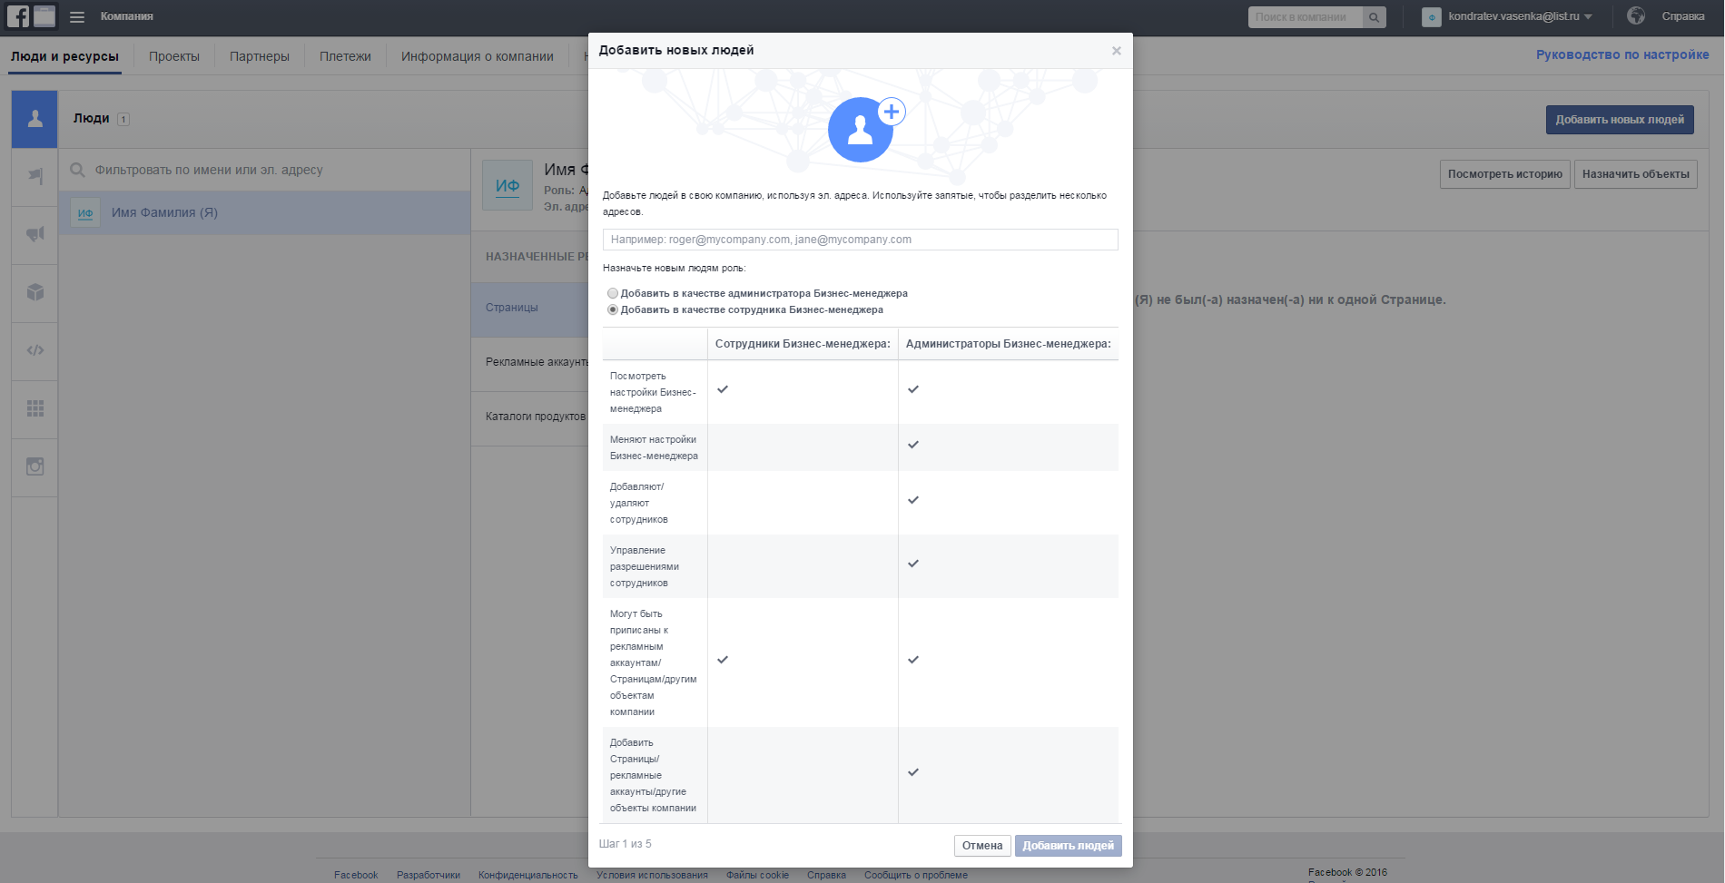Switch to Люди и ресурсы tab
The width and height of the screenshot is (1725, 883).
[x=64, y=56]
